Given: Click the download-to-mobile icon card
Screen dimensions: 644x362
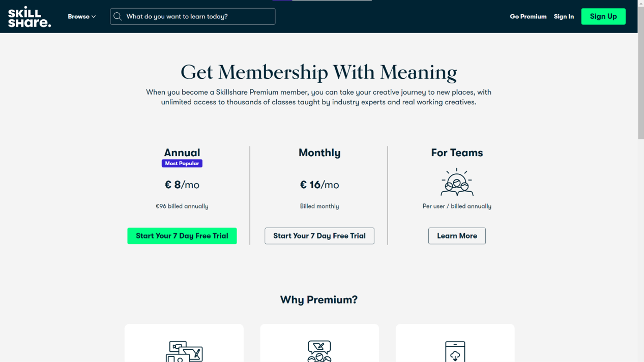Looking at the screenshot, I should pos(455,343).
